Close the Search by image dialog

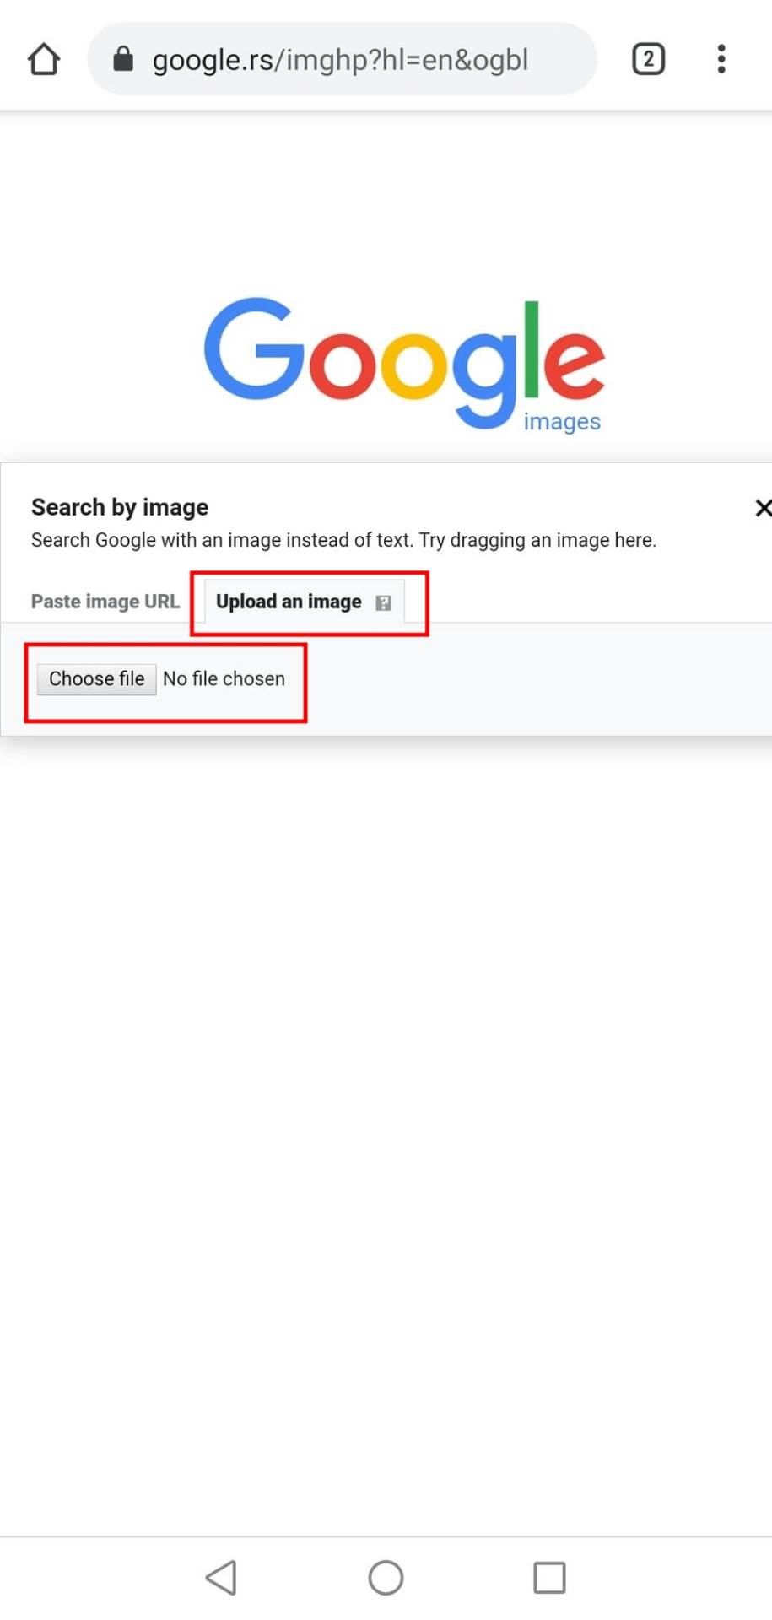point(764,507)
